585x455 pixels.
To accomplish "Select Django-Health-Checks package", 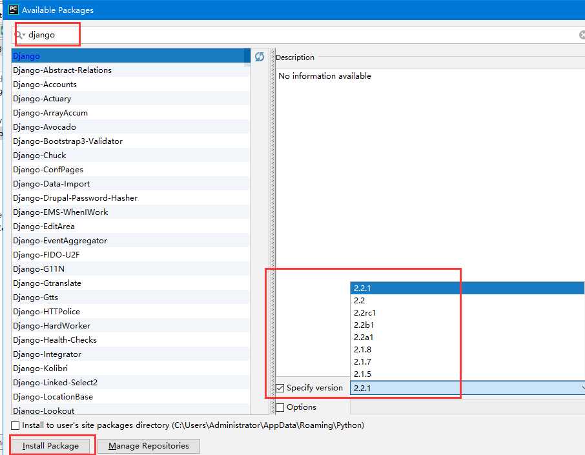I will (130, 339).
